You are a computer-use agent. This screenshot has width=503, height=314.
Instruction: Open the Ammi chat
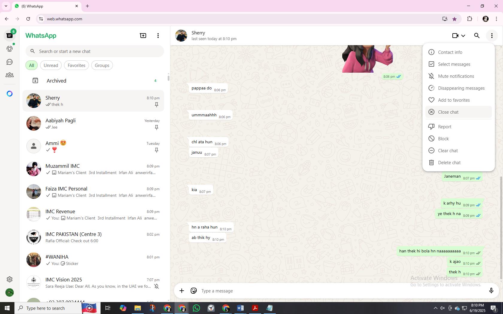[93, 146]
